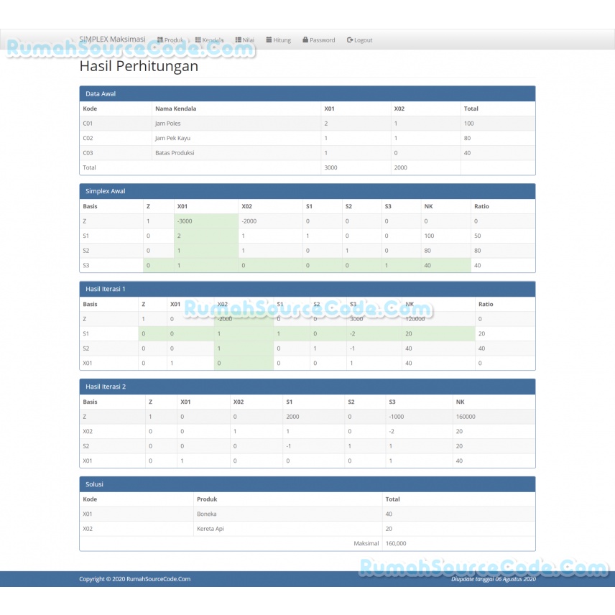Click the RumahSourceCode.Com copyright link

[x=159, y=578]
